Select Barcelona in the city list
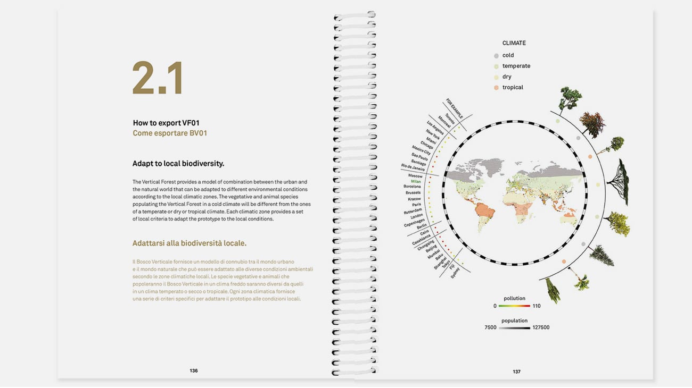The width and height of the screenshot is (692, 388). (x=412, y=187)
